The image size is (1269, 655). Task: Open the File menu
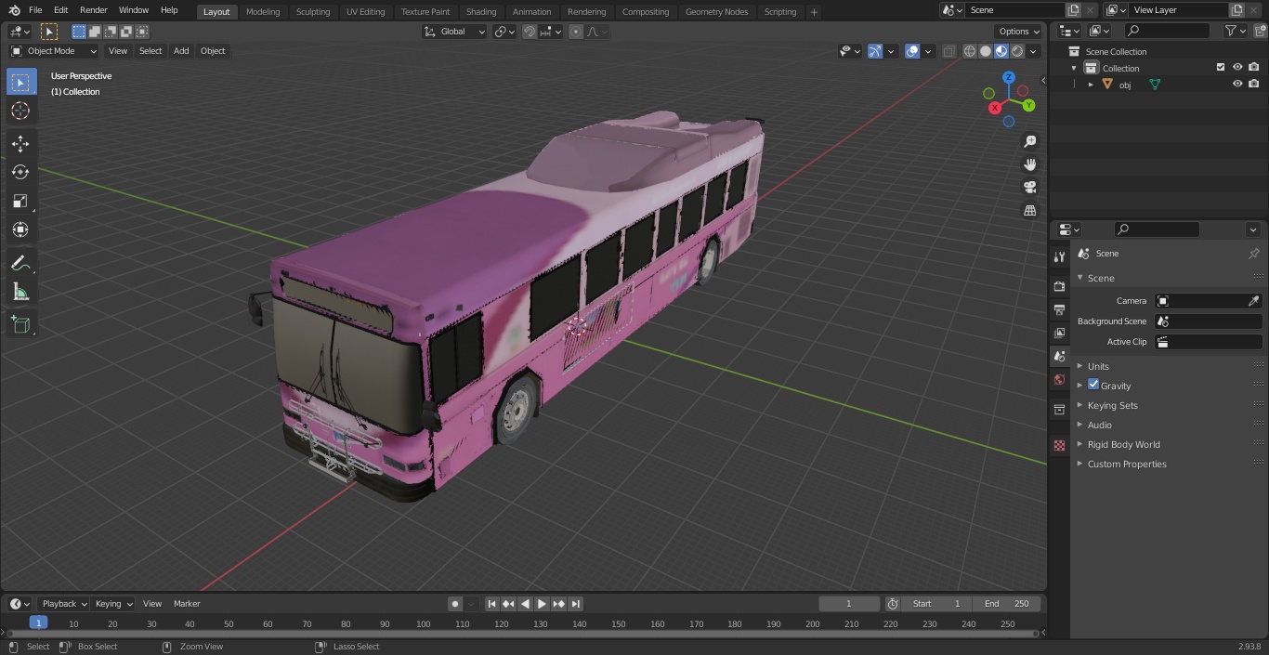(x=35, y=10)
